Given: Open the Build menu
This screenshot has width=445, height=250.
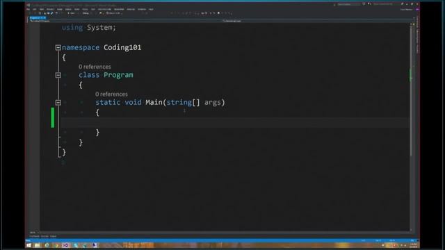Looking at the screenshot, I should 60,9.
